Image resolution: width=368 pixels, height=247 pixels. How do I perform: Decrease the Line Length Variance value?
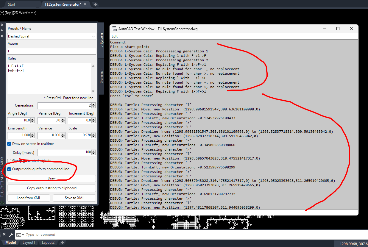point(63,137)
